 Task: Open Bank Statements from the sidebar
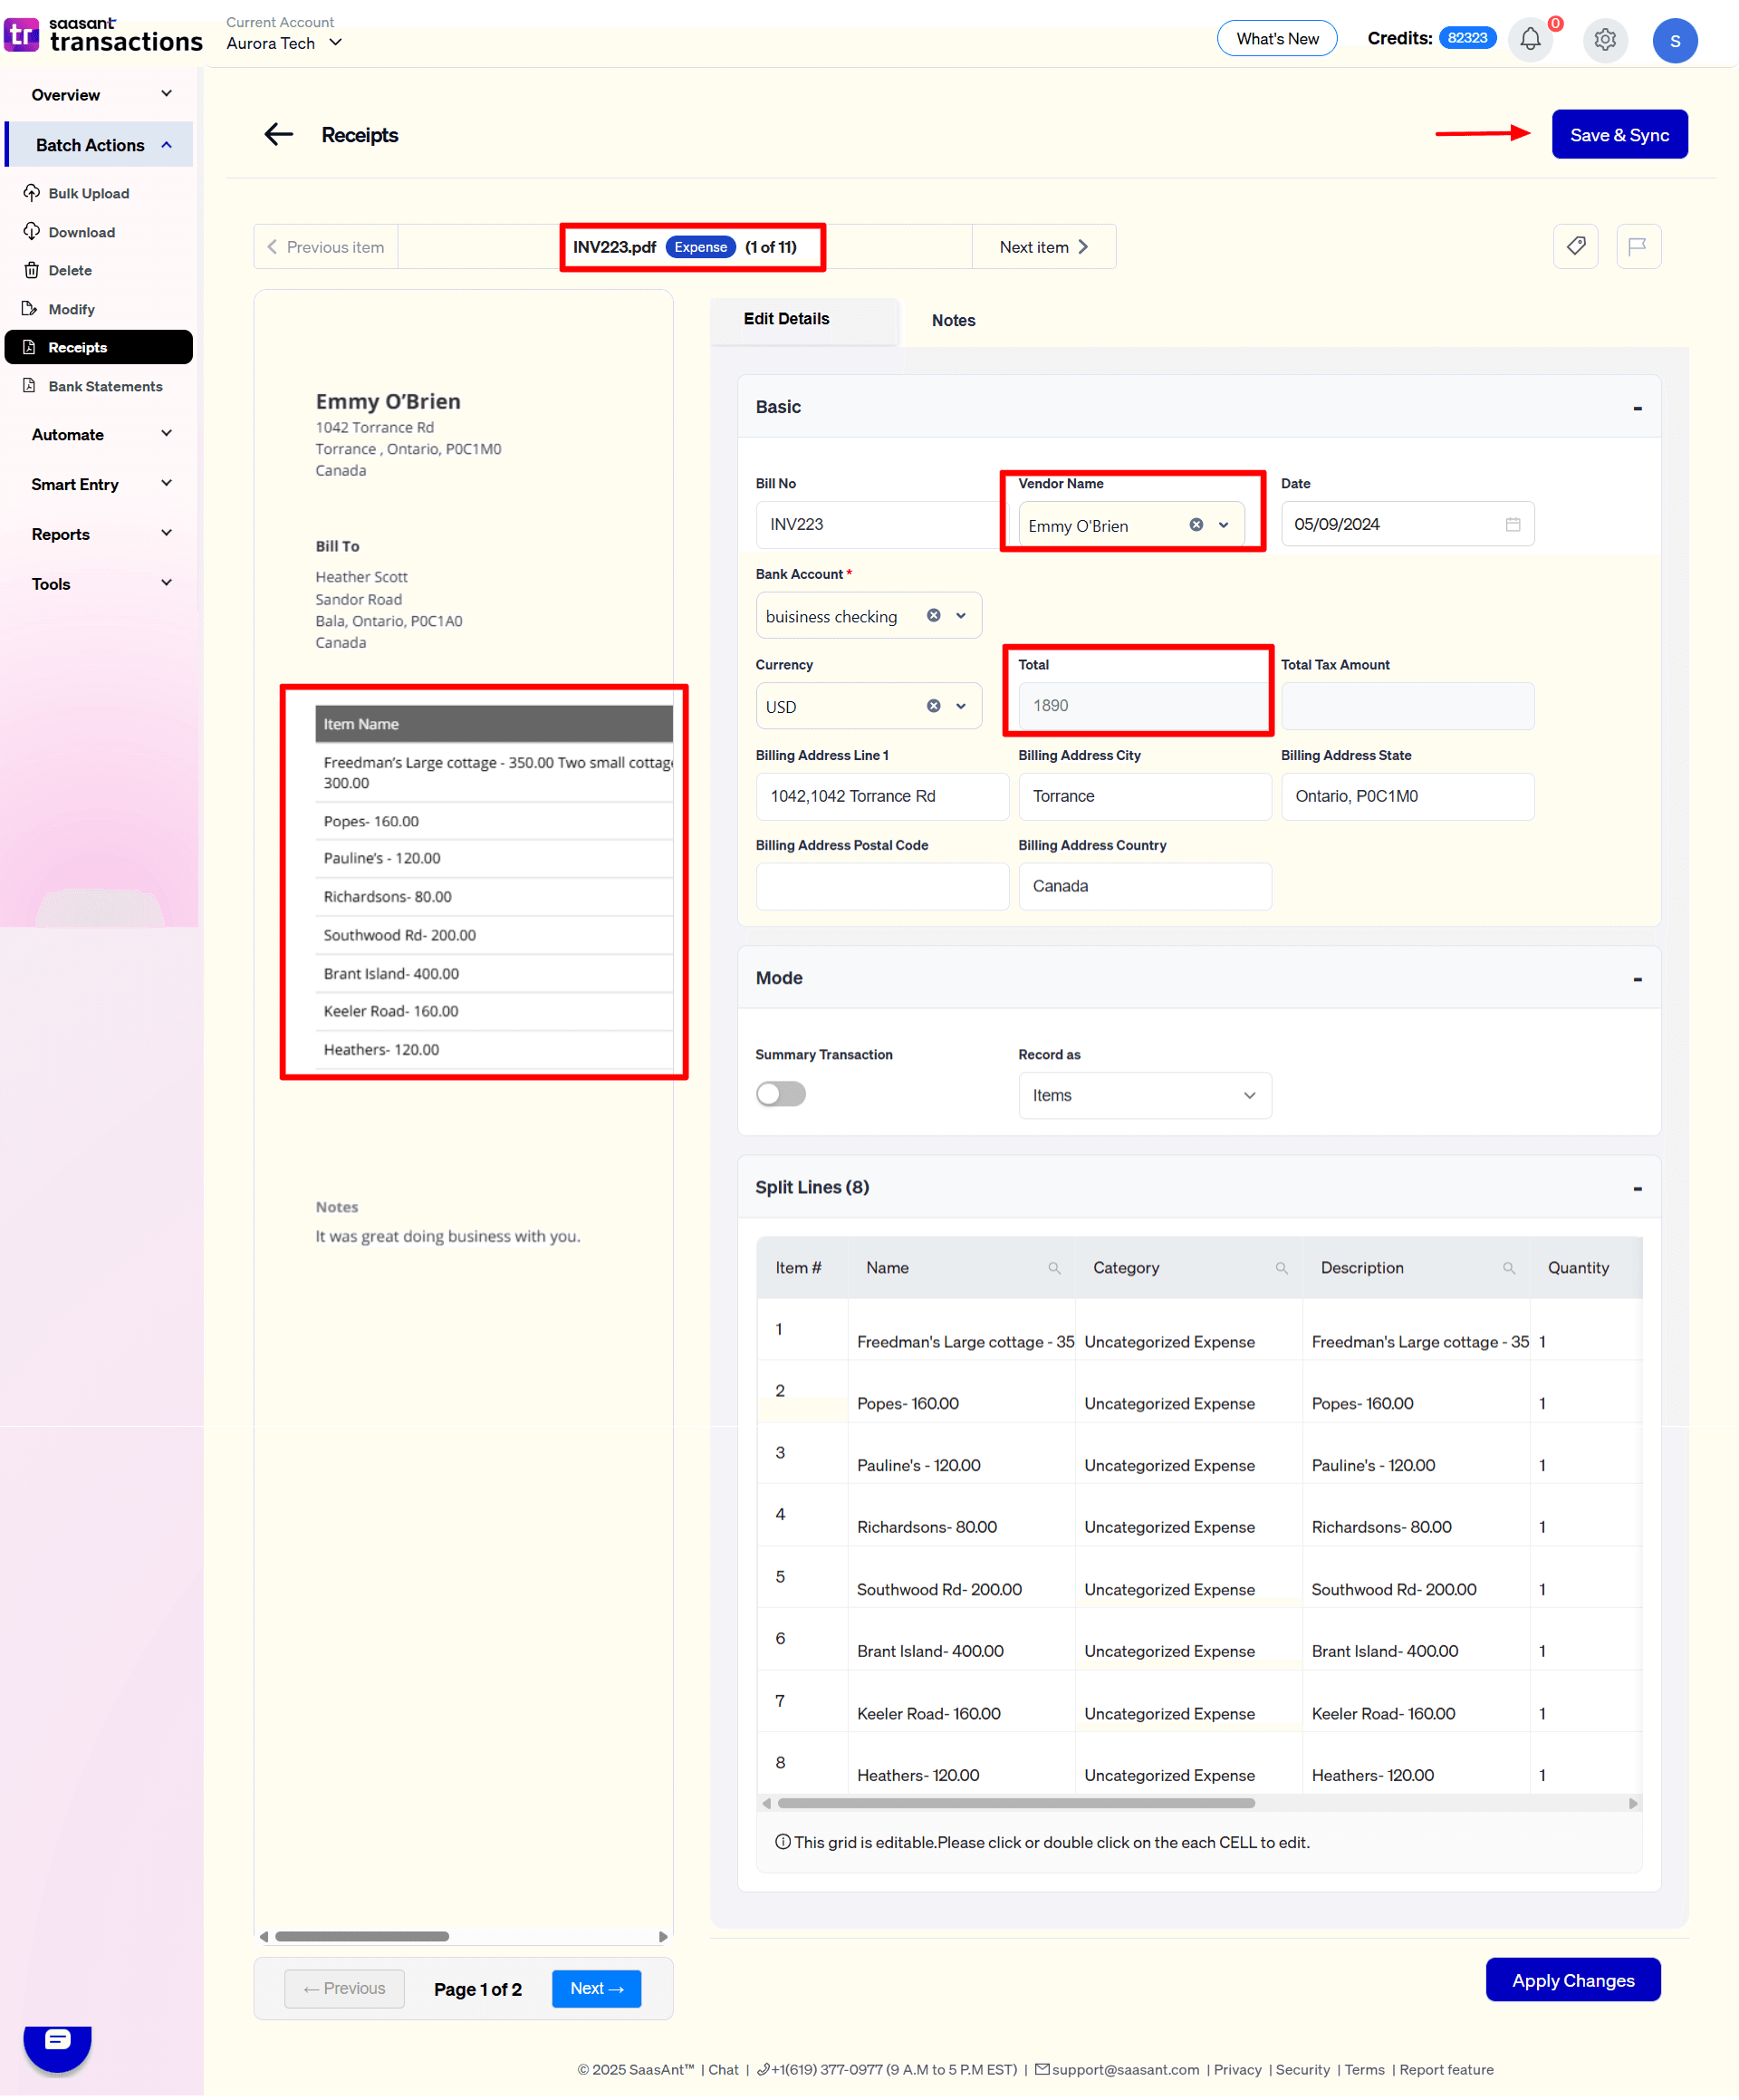point(105,386)
